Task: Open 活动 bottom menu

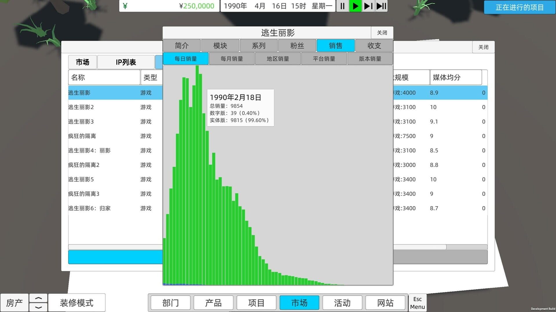Action: tap(342, 303)
